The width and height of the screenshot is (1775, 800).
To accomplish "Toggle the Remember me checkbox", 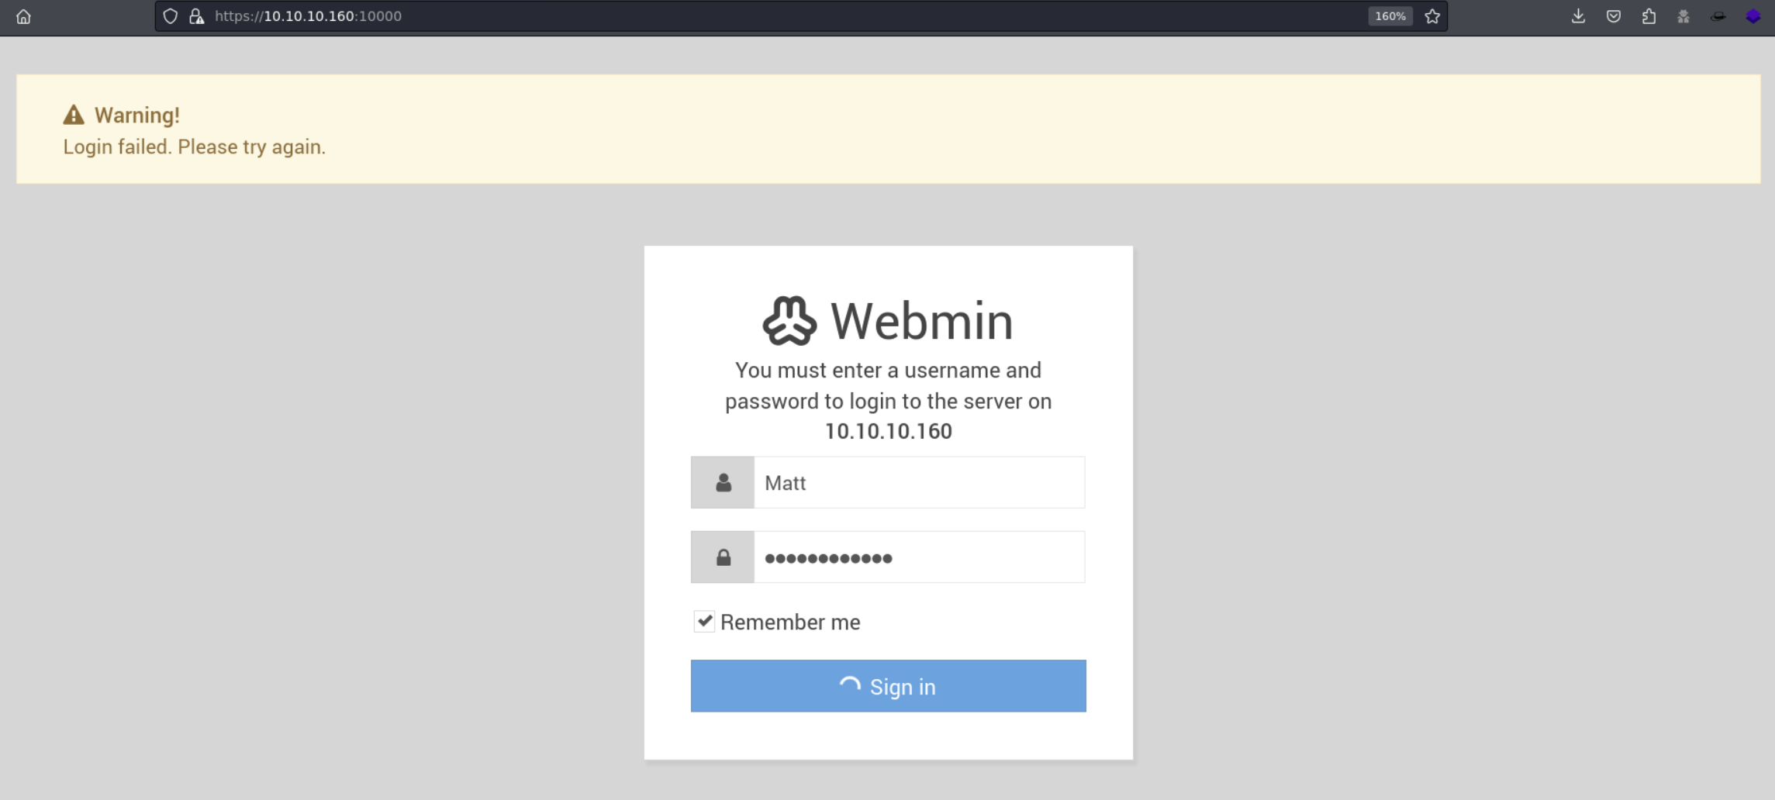I will tap(704, 621).
